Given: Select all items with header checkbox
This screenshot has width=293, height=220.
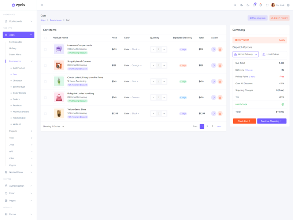Looking at the screenshot, I should point(45,38).
